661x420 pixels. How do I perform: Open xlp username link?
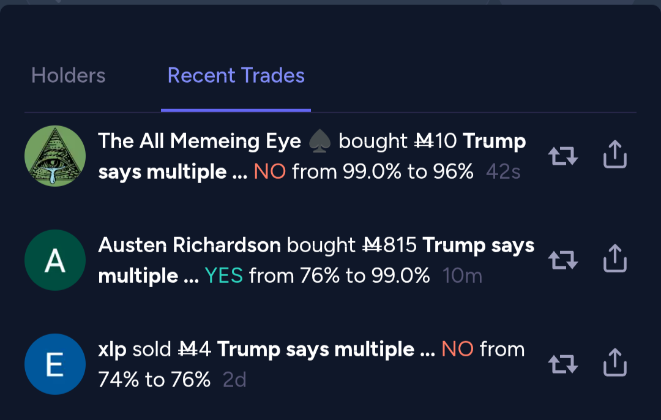(x=112, y=350)
